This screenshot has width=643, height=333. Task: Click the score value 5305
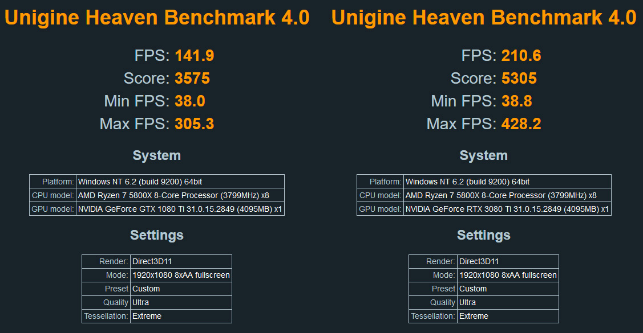coord(519,79)
